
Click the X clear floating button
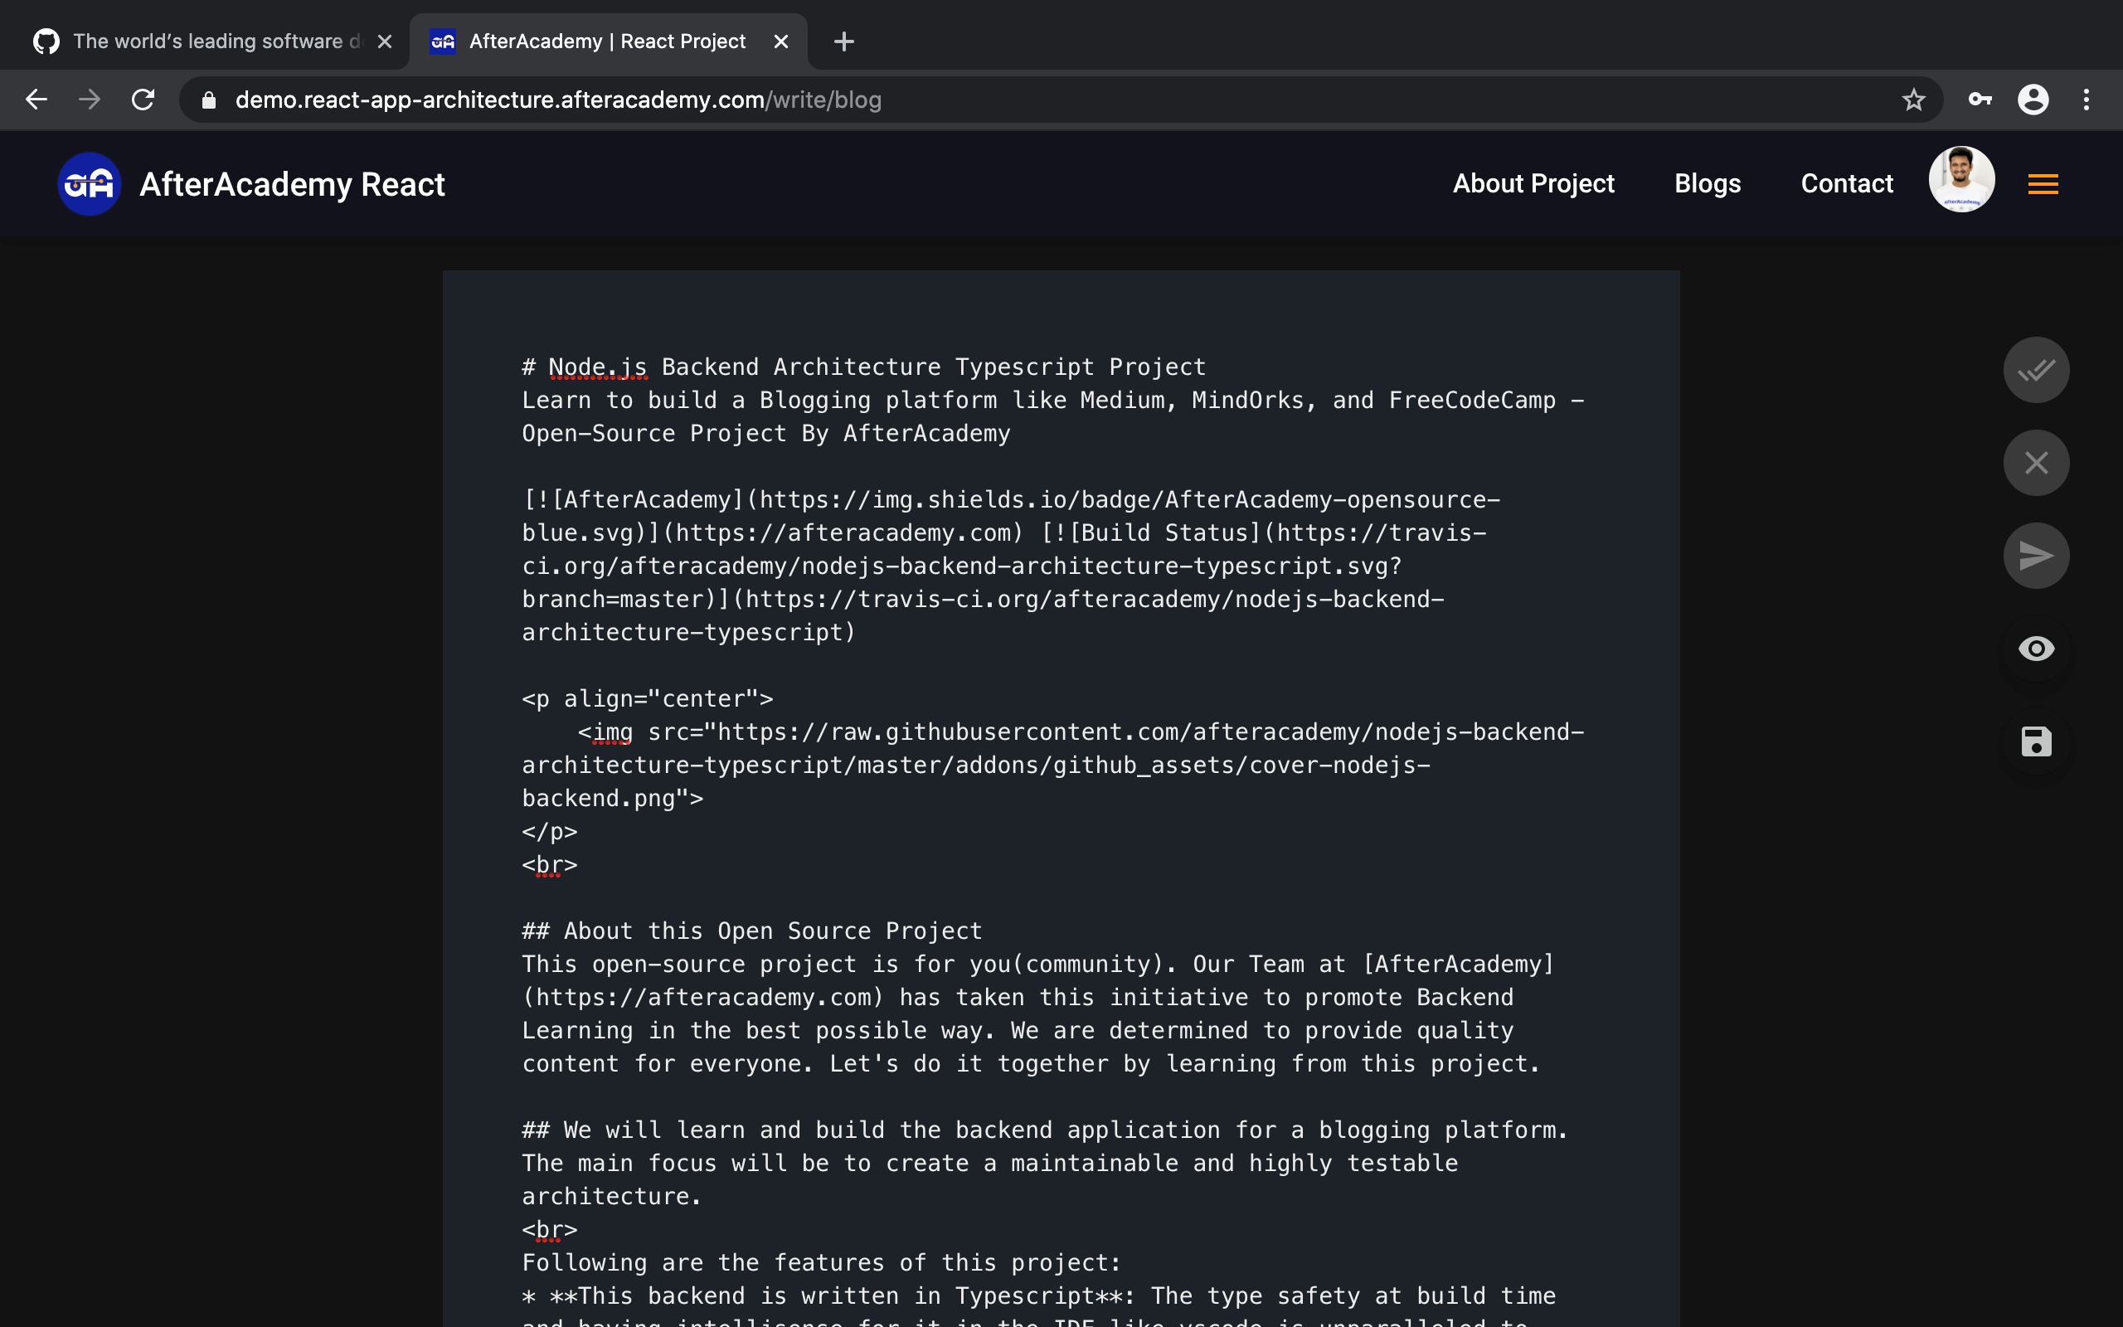[x=2035, y=464]
